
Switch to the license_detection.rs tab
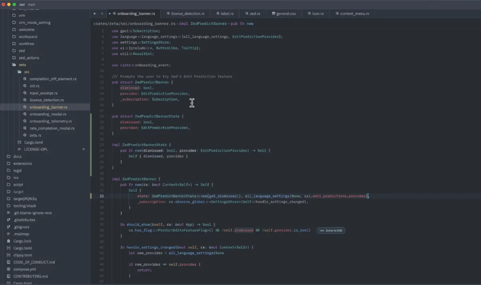[185, 14]
